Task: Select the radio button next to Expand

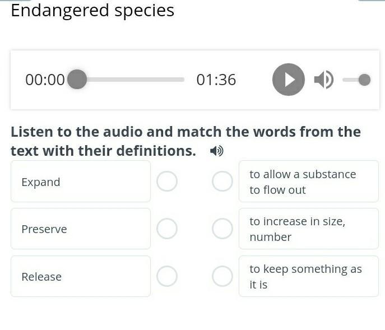Action: coord(167,181)
